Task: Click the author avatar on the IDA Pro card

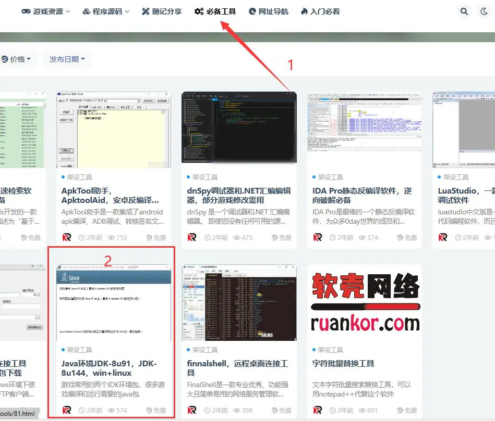Action: [x=318, y=237]
